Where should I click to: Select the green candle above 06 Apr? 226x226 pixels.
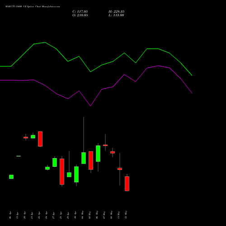pyautogui.click(x=11, y=177)
